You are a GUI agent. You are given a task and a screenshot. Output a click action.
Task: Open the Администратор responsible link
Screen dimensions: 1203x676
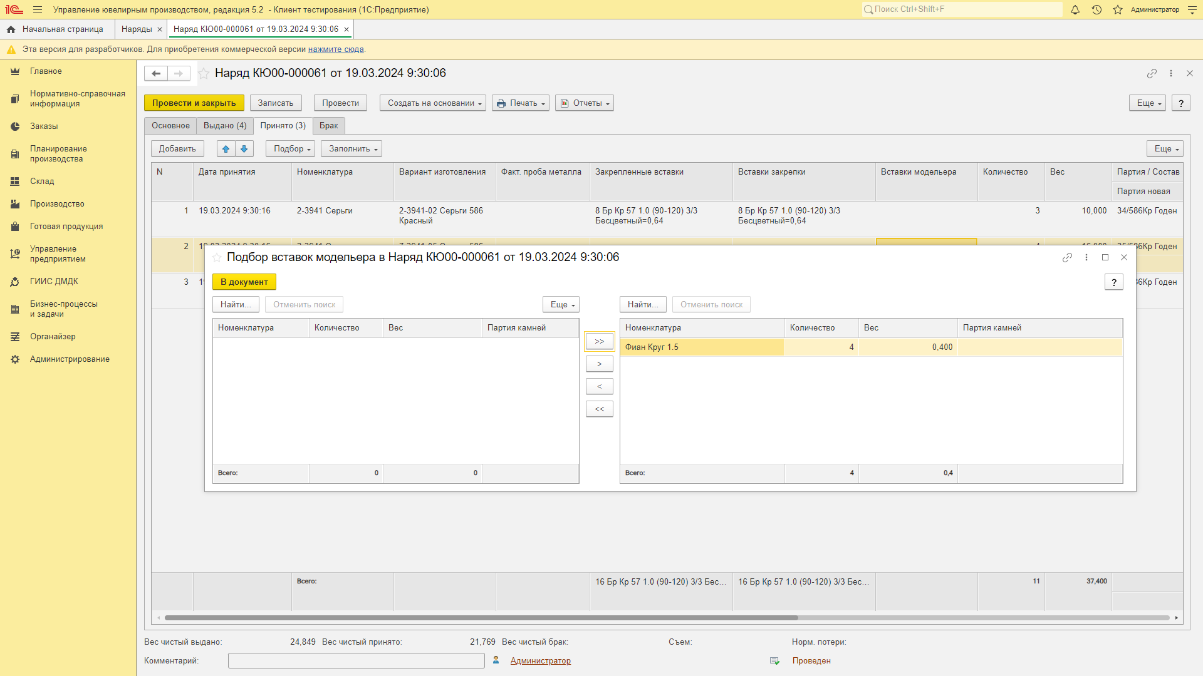click(x=540, y=661)
